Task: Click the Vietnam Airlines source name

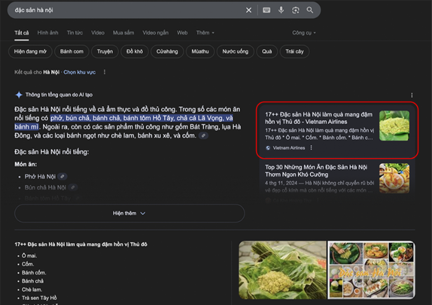Action: [x=288, y=148]
